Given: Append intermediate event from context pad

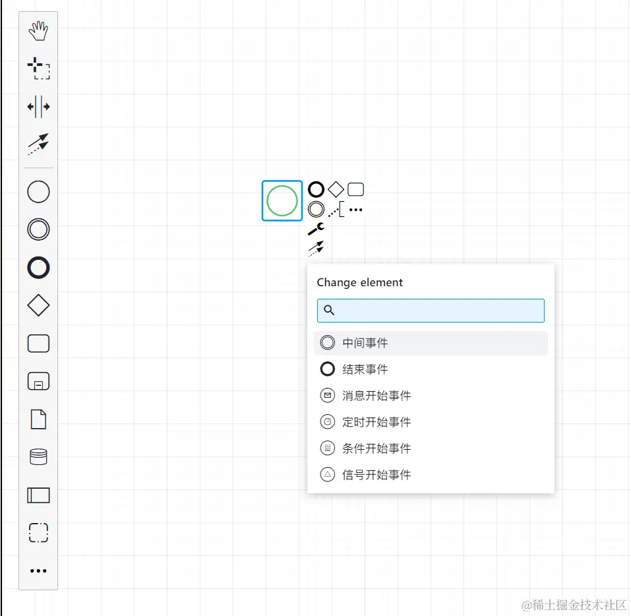Looking at the screenshot, I should click(316, 209).
